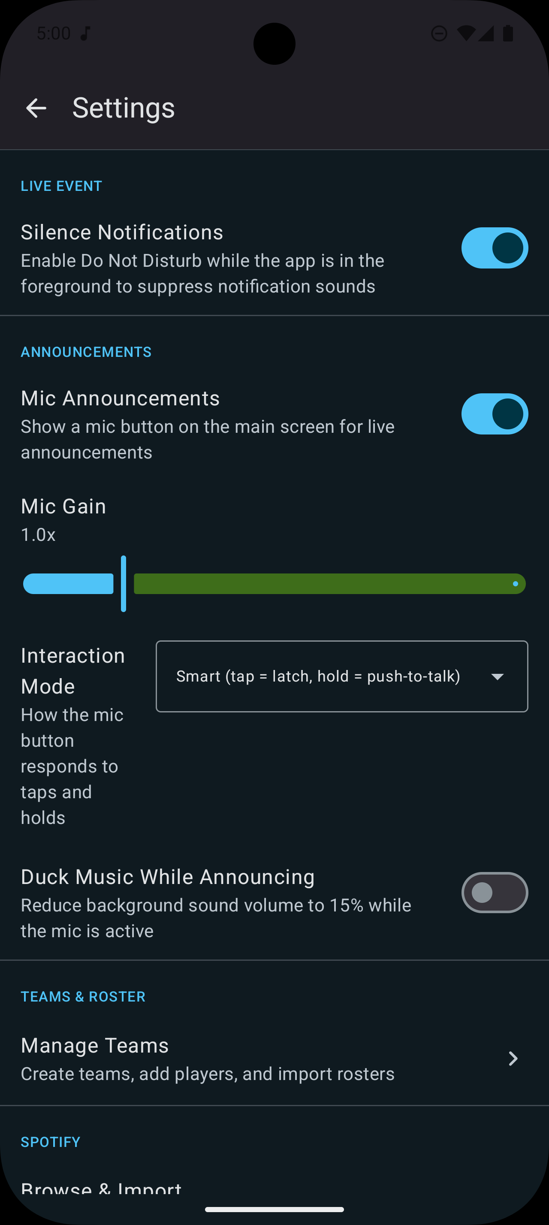Disable Silence Notifications
This screenshot has height=1225, width=549.
495,248
